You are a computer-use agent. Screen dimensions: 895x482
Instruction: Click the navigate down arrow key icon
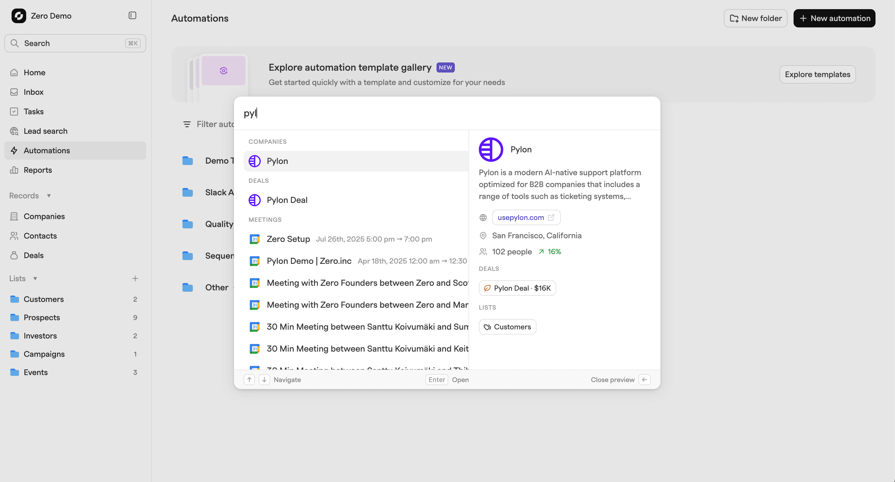tap(264, 380)
